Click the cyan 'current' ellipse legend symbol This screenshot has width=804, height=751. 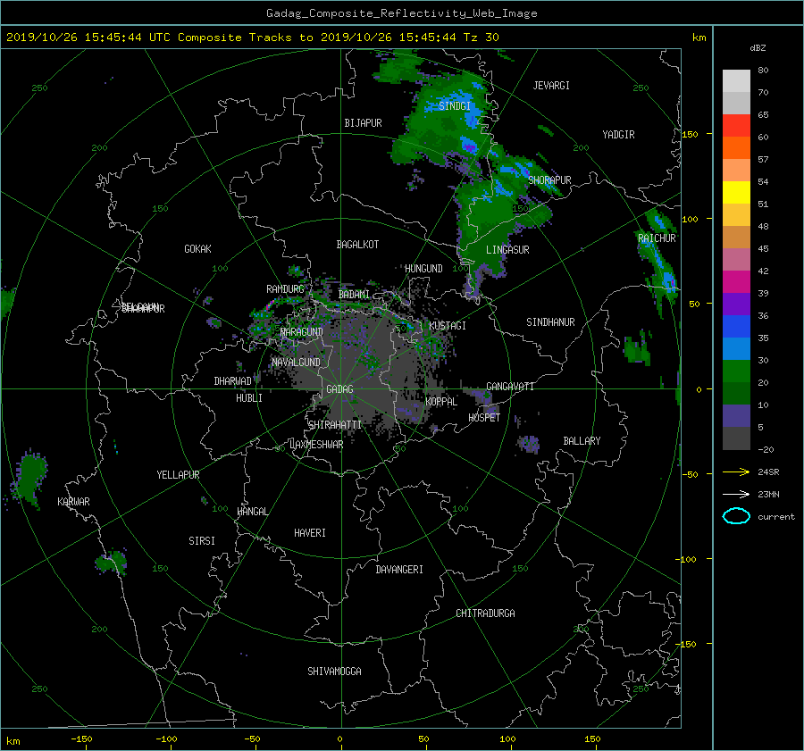tap(736, 516)
